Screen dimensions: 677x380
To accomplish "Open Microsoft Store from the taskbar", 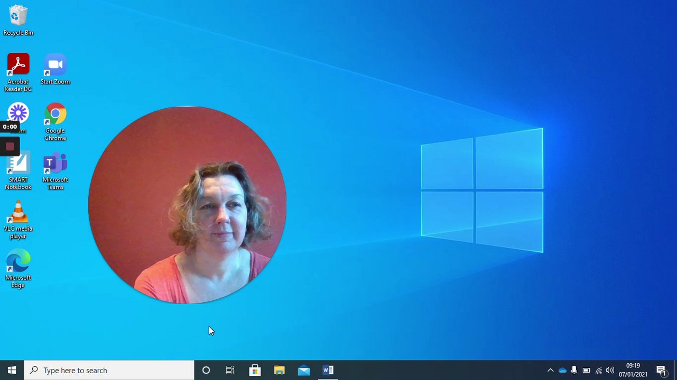I will coord(255,370).
